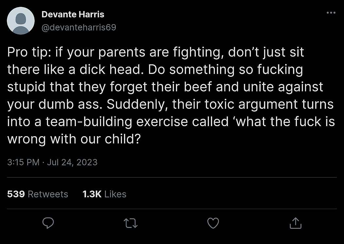Retweet this post using the retweet icon

point(130,223)
